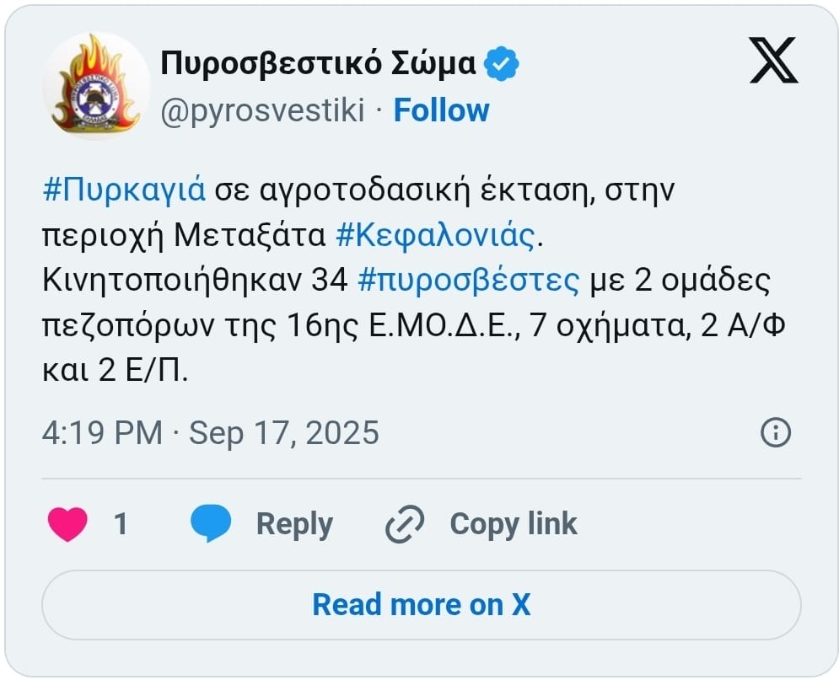Click the info circle icon

tap(775, 433)
